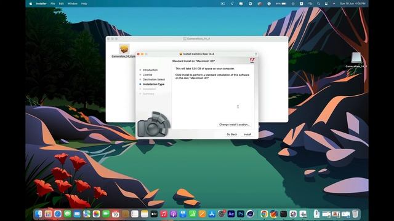Click the greyed-out Installation step in sidebar
The height and width of the screenshot is (221, 394).
pos(149,89)
